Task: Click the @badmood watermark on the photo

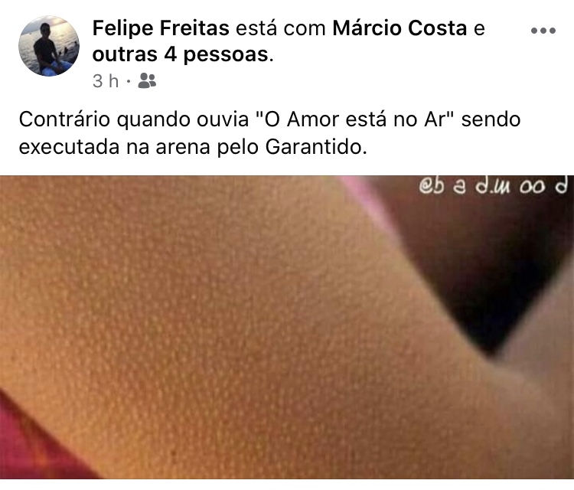Action: (493, 186)
